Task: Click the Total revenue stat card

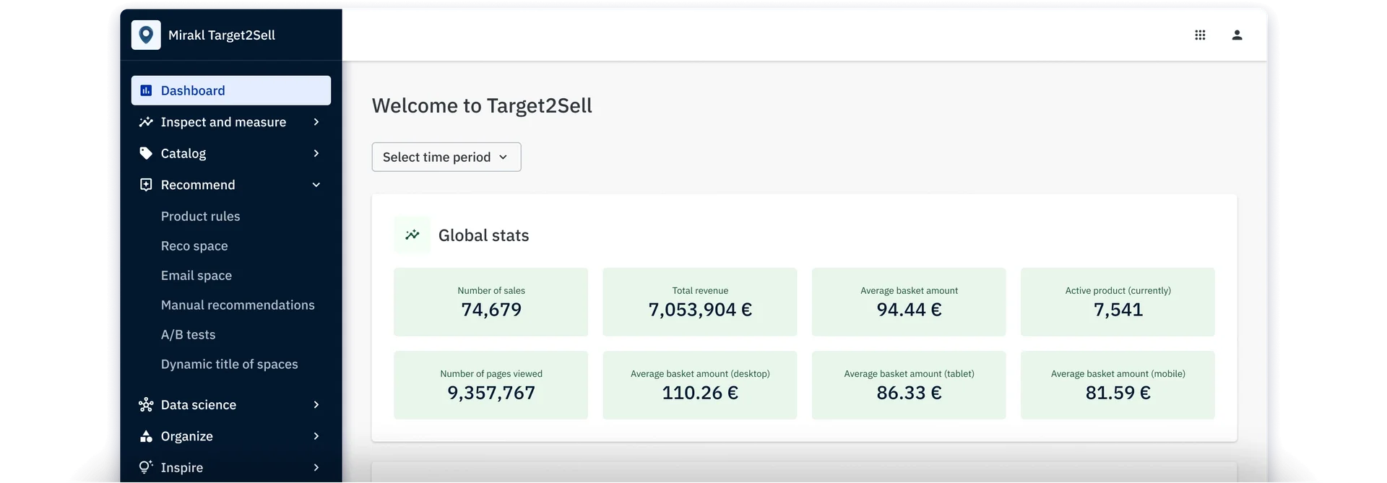Action: [x=699, y=302]
